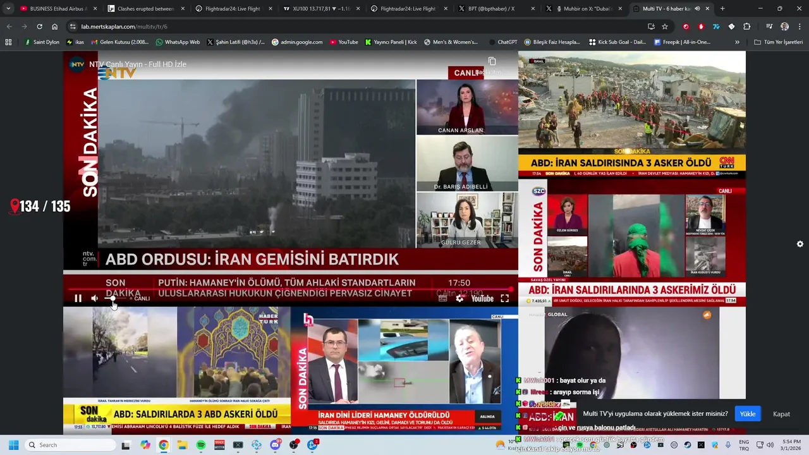Go back in browser history
This screenshot has height=455, width=809.
pos(9,27)
